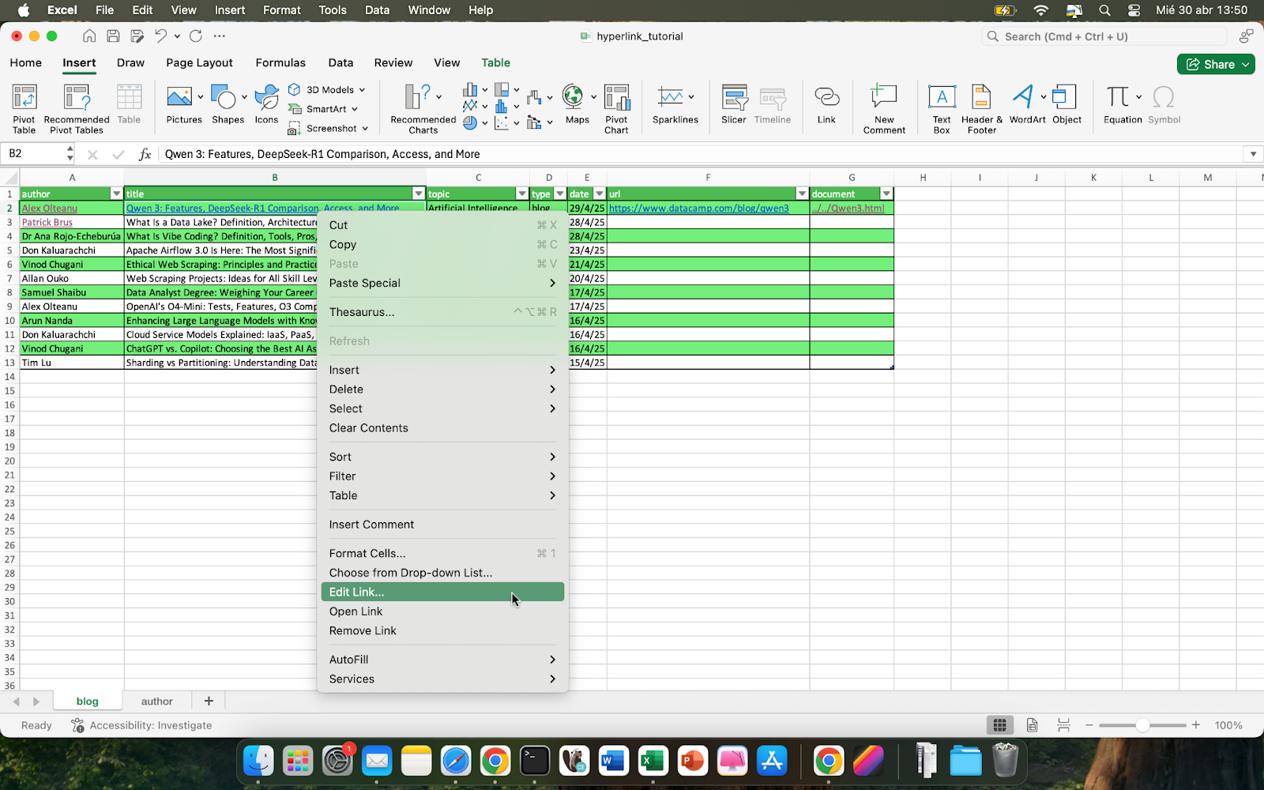
Task: Click the Link ribbon icon
Action: pos(826,105)
